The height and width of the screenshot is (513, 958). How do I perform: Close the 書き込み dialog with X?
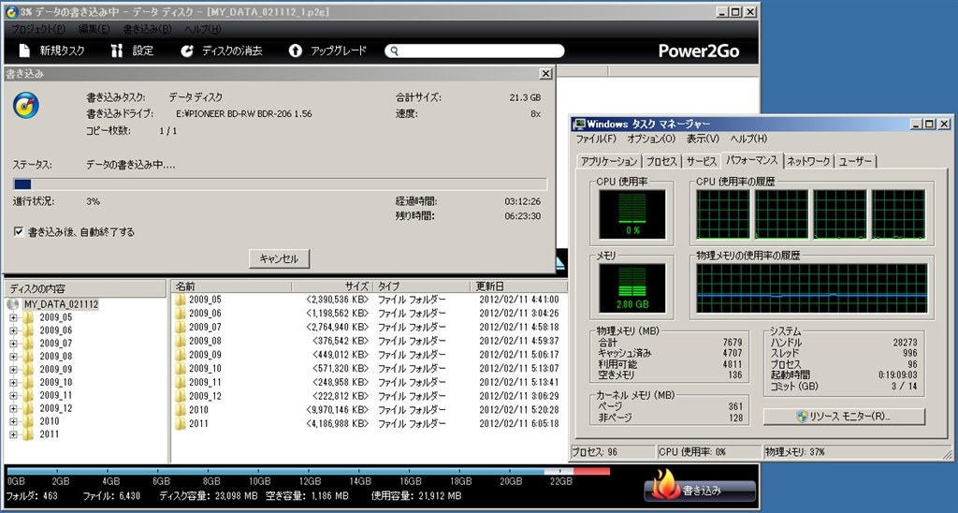pyautogui.click(x=545, y=73)
